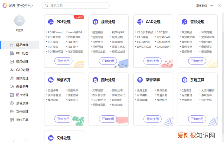Viewport: 224px width, 142px height.
Task: Select Heic转图片 entry
Action: click(99, 100)
